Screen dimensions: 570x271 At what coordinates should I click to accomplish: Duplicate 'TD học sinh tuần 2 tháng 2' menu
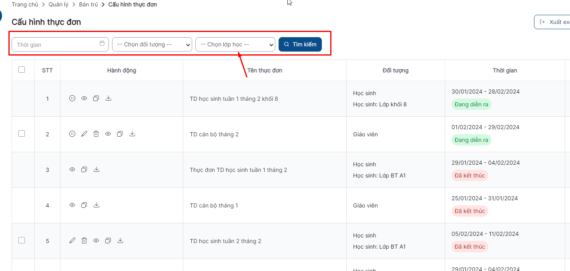tap(108, 241)
